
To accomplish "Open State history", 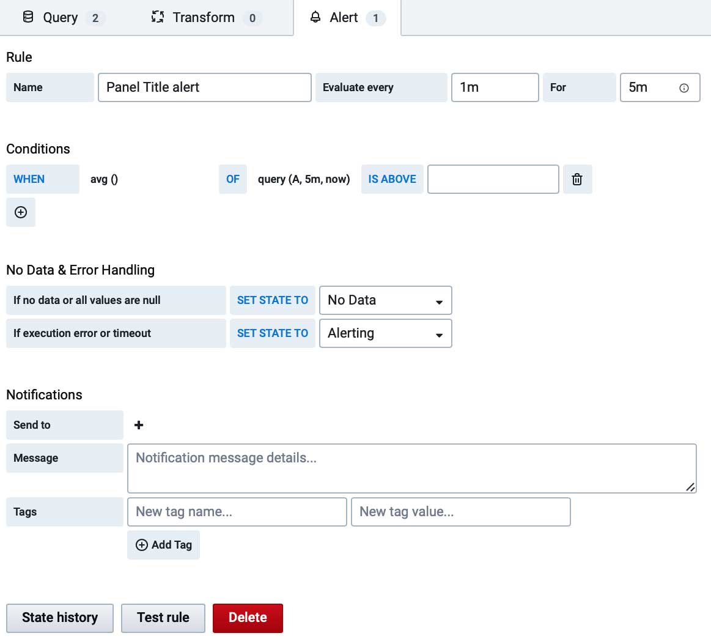I will tap(60, 618).
